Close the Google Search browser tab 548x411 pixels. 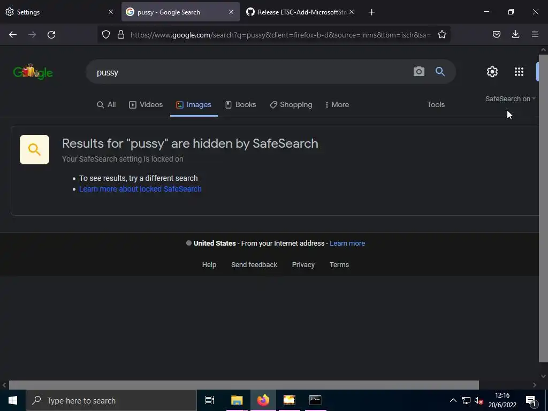click(x=231, y=12)
